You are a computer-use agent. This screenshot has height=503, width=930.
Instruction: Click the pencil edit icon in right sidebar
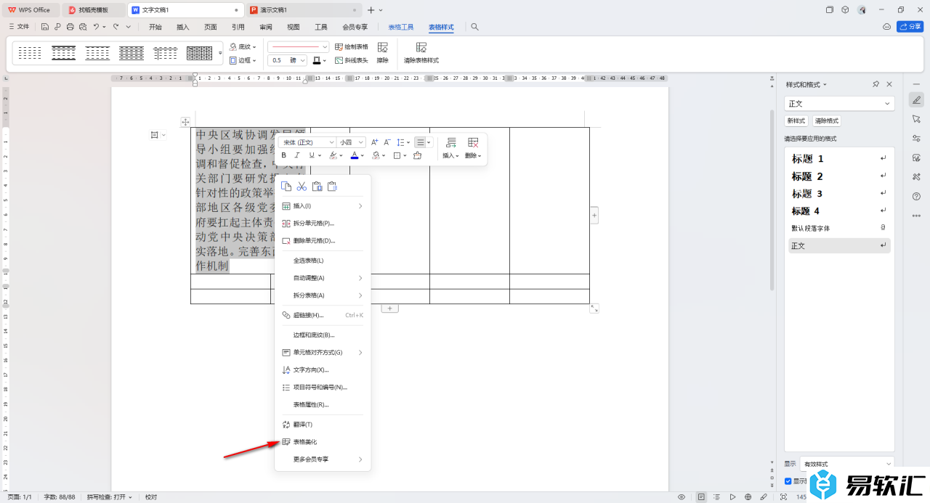[x=916, y=100]
